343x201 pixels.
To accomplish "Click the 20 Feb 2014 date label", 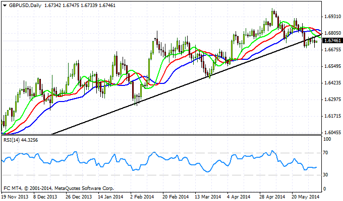I will 176,196.
